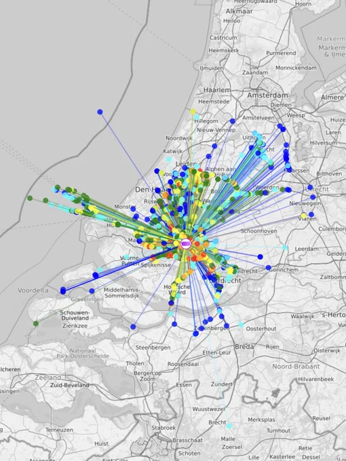
Task: Select the isolated blue dot in the sea
Action: pyautogui.click(x=100, y=112)
